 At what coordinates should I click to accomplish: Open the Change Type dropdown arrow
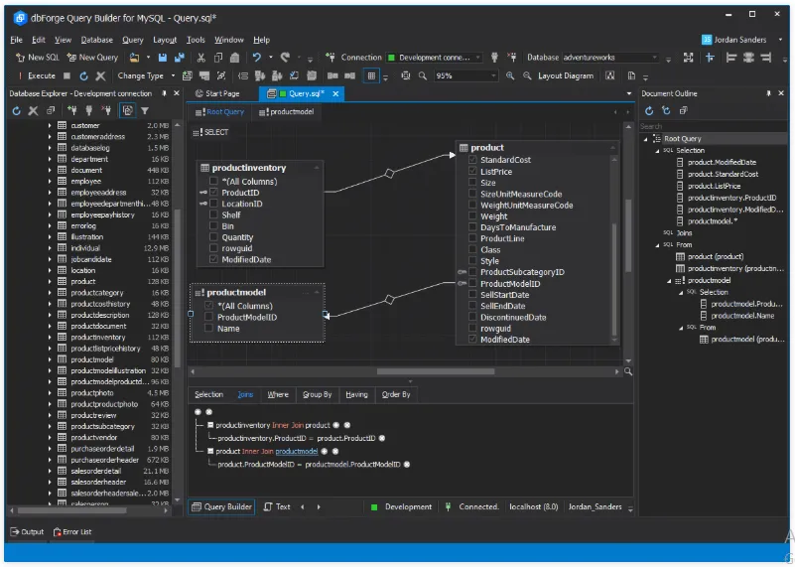pyautogui.click(x=173, y=75)
